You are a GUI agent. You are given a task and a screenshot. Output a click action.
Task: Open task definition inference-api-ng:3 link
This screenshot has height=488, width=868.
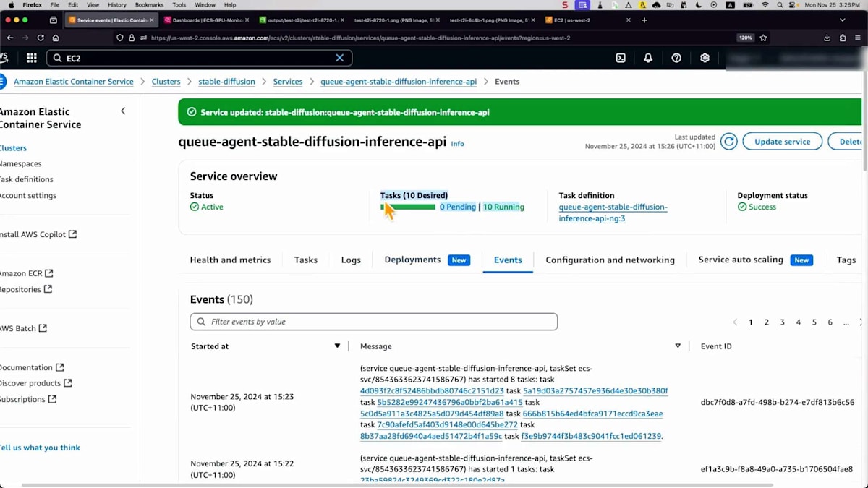613,213
